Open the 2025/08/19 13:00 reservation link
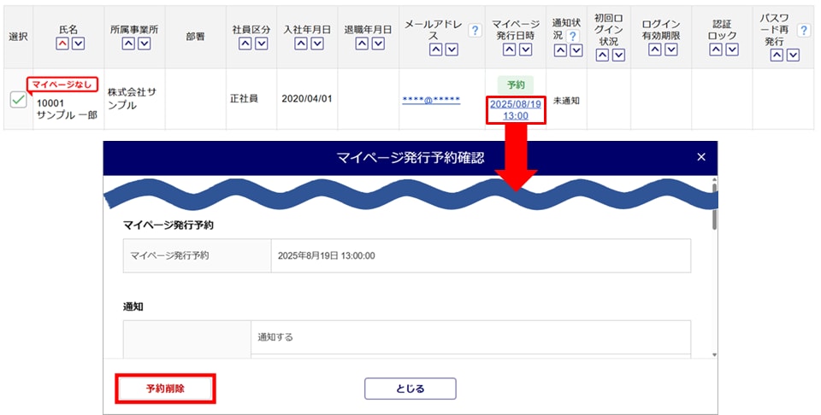Viewport: 821px width, 415px height. [x=515, y=109]
